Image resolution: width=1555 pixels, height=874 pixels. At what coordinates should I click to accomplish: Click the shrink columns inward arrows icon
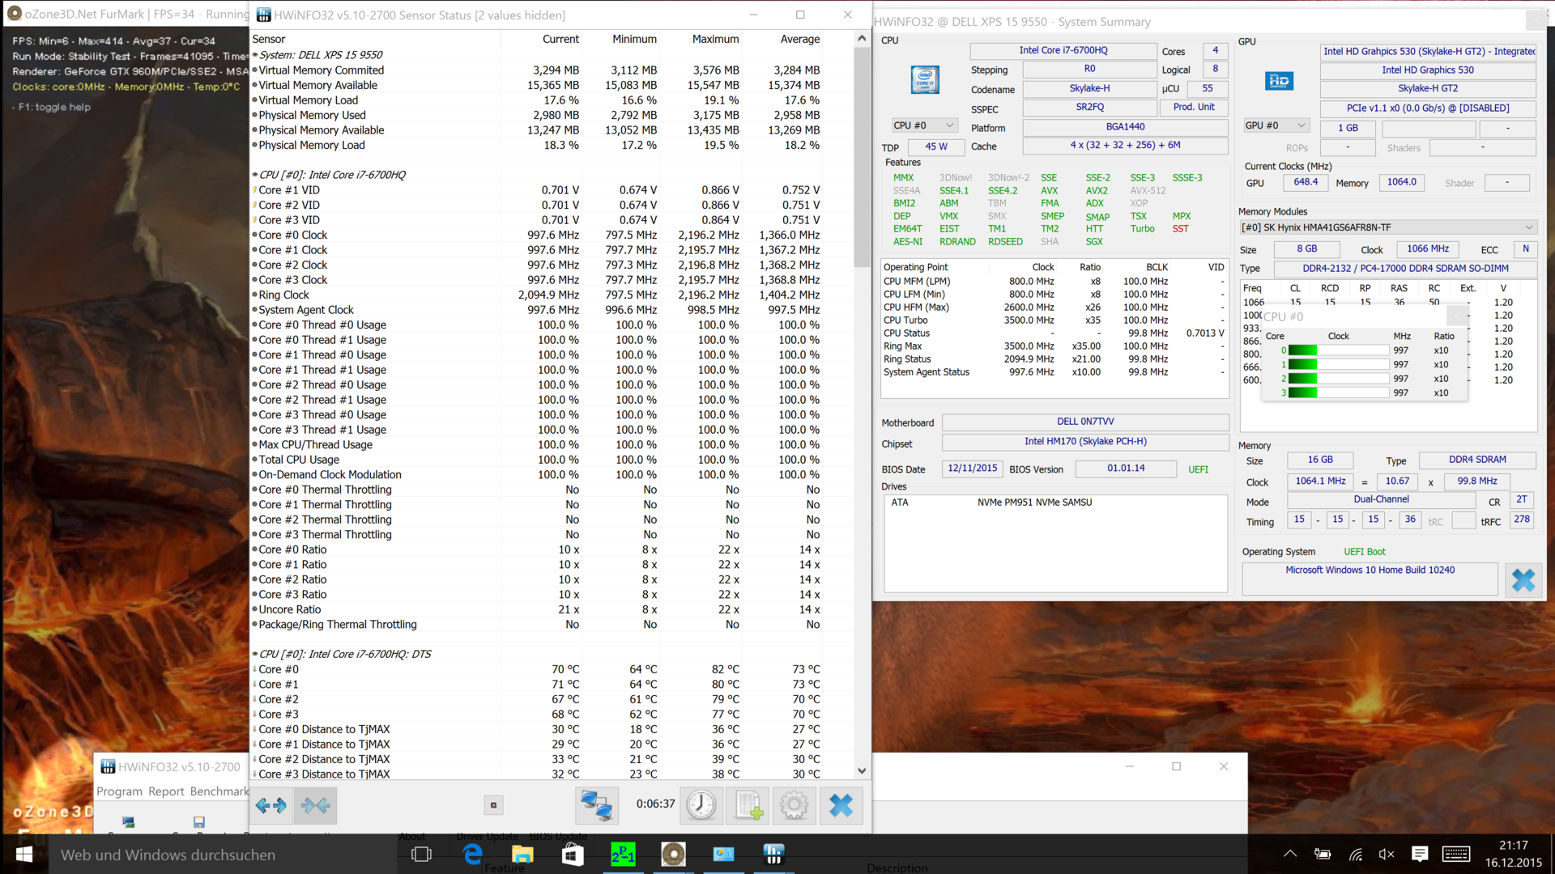[316, 805]
